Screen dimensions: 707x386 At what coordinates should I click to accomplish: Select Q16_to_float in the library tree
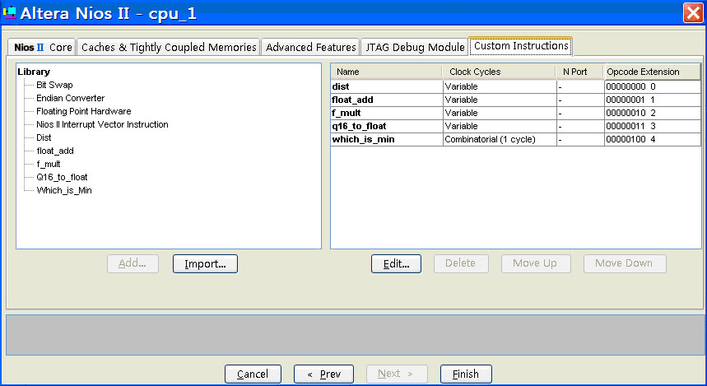point(62,177)
